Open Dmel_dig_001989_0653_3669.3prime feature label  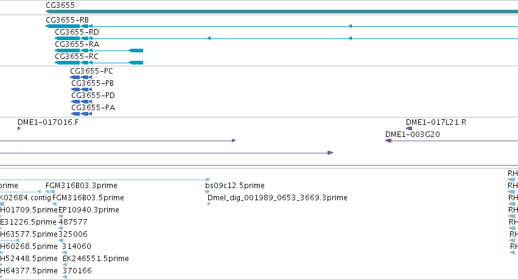pyautogui.click(x=278, y=198)
